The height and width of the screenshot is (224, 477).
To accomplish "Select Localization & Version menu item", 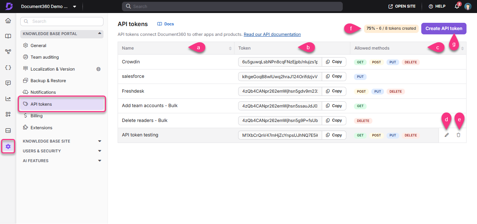I will coord(52,69).
